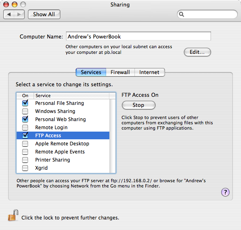241x230 pixels.
Task: Uncheck the Personal File Sharing checkbox
Action: pos(25,103)
